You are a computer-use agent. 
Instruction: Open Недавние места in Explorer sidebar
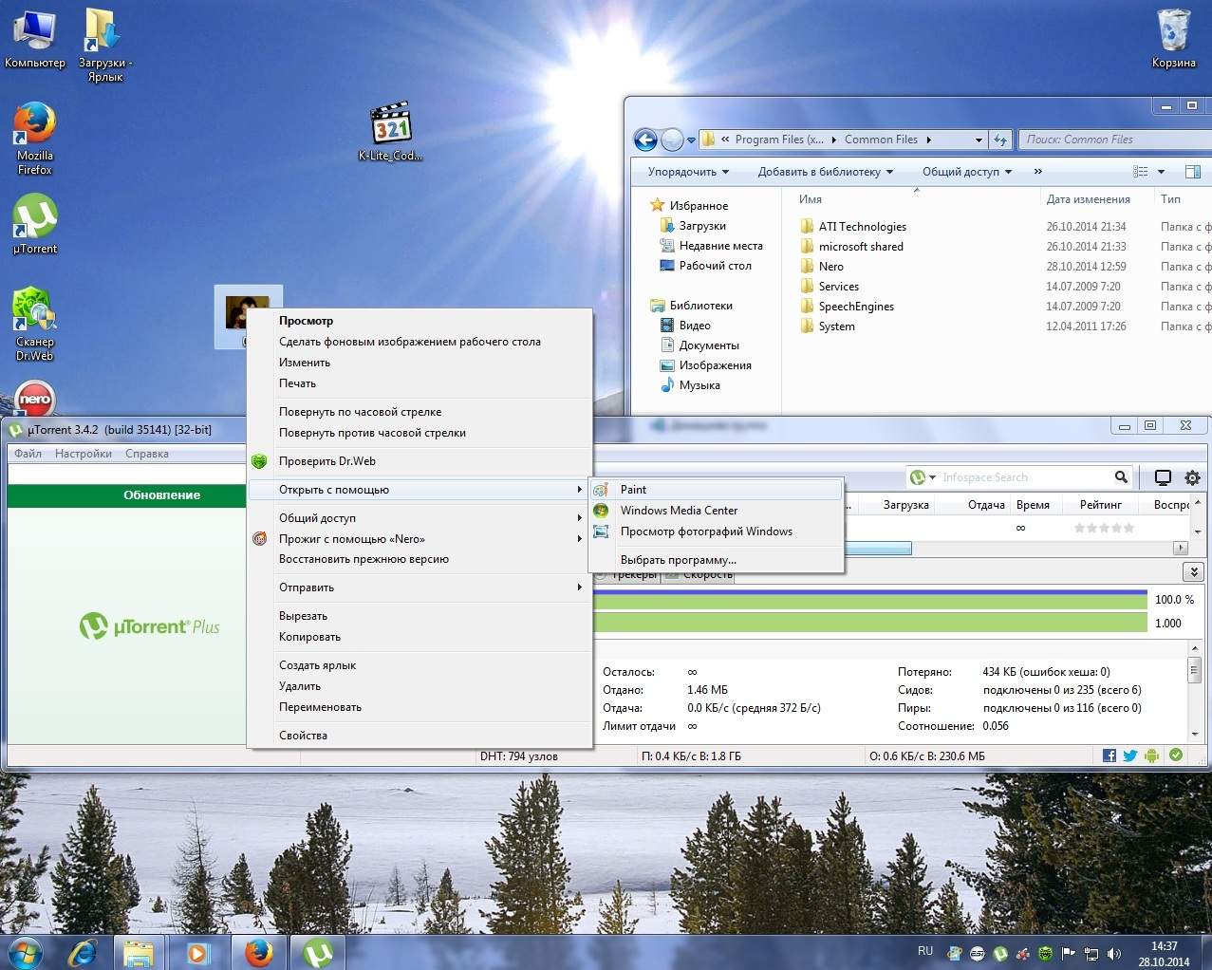[x=711, y=246]
